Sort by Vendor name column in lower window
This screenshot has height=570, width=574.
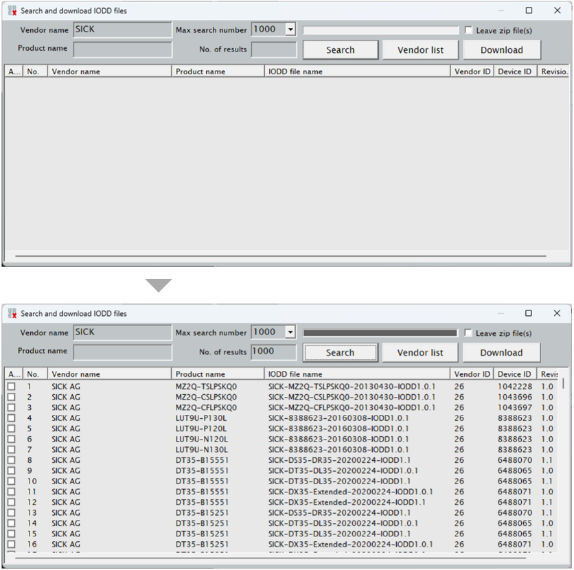(x=109, y=374)
